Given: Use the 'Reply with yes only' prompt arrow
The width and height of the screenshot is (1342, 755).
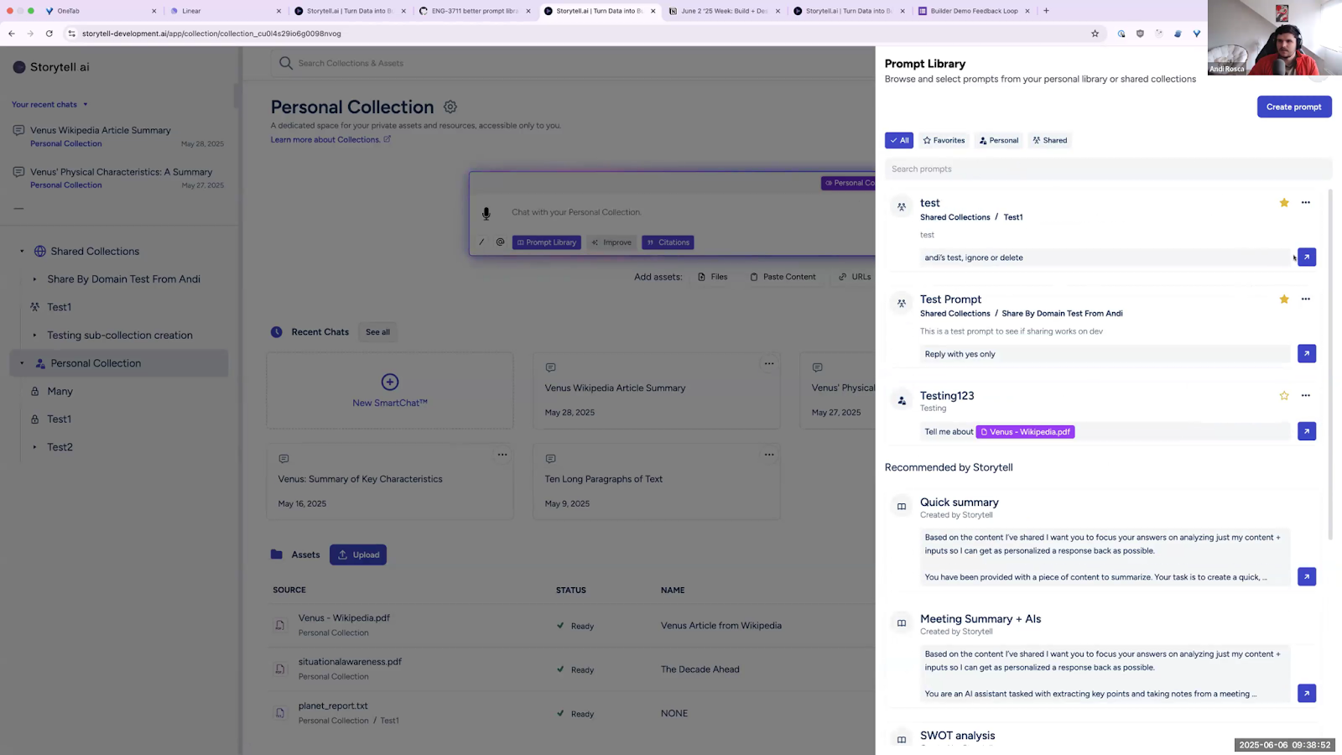Looking at the screenshot, I should (1306, 353).
